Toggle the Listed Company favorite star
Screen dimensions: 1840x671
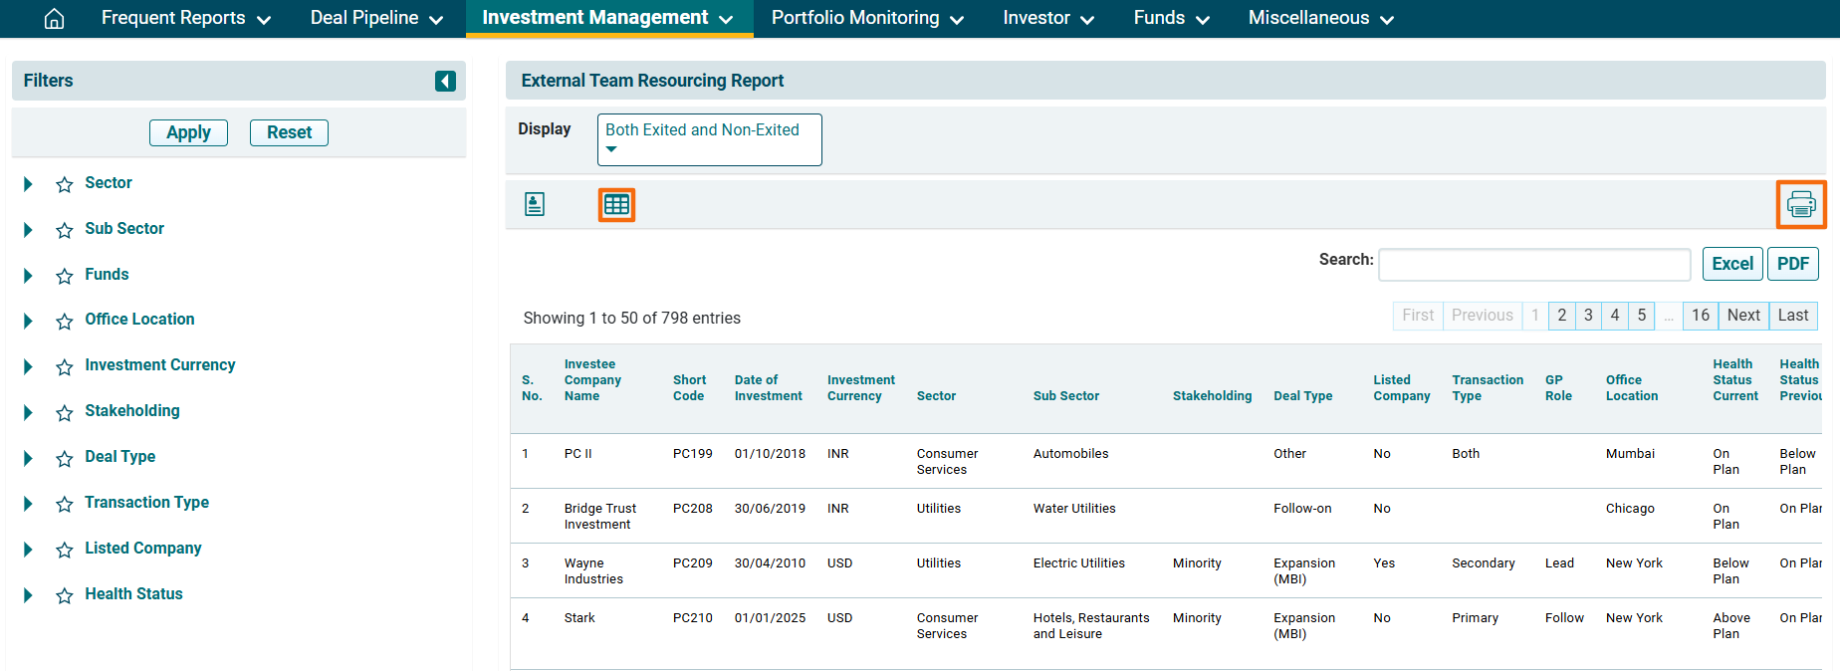[x=65, y=550]
